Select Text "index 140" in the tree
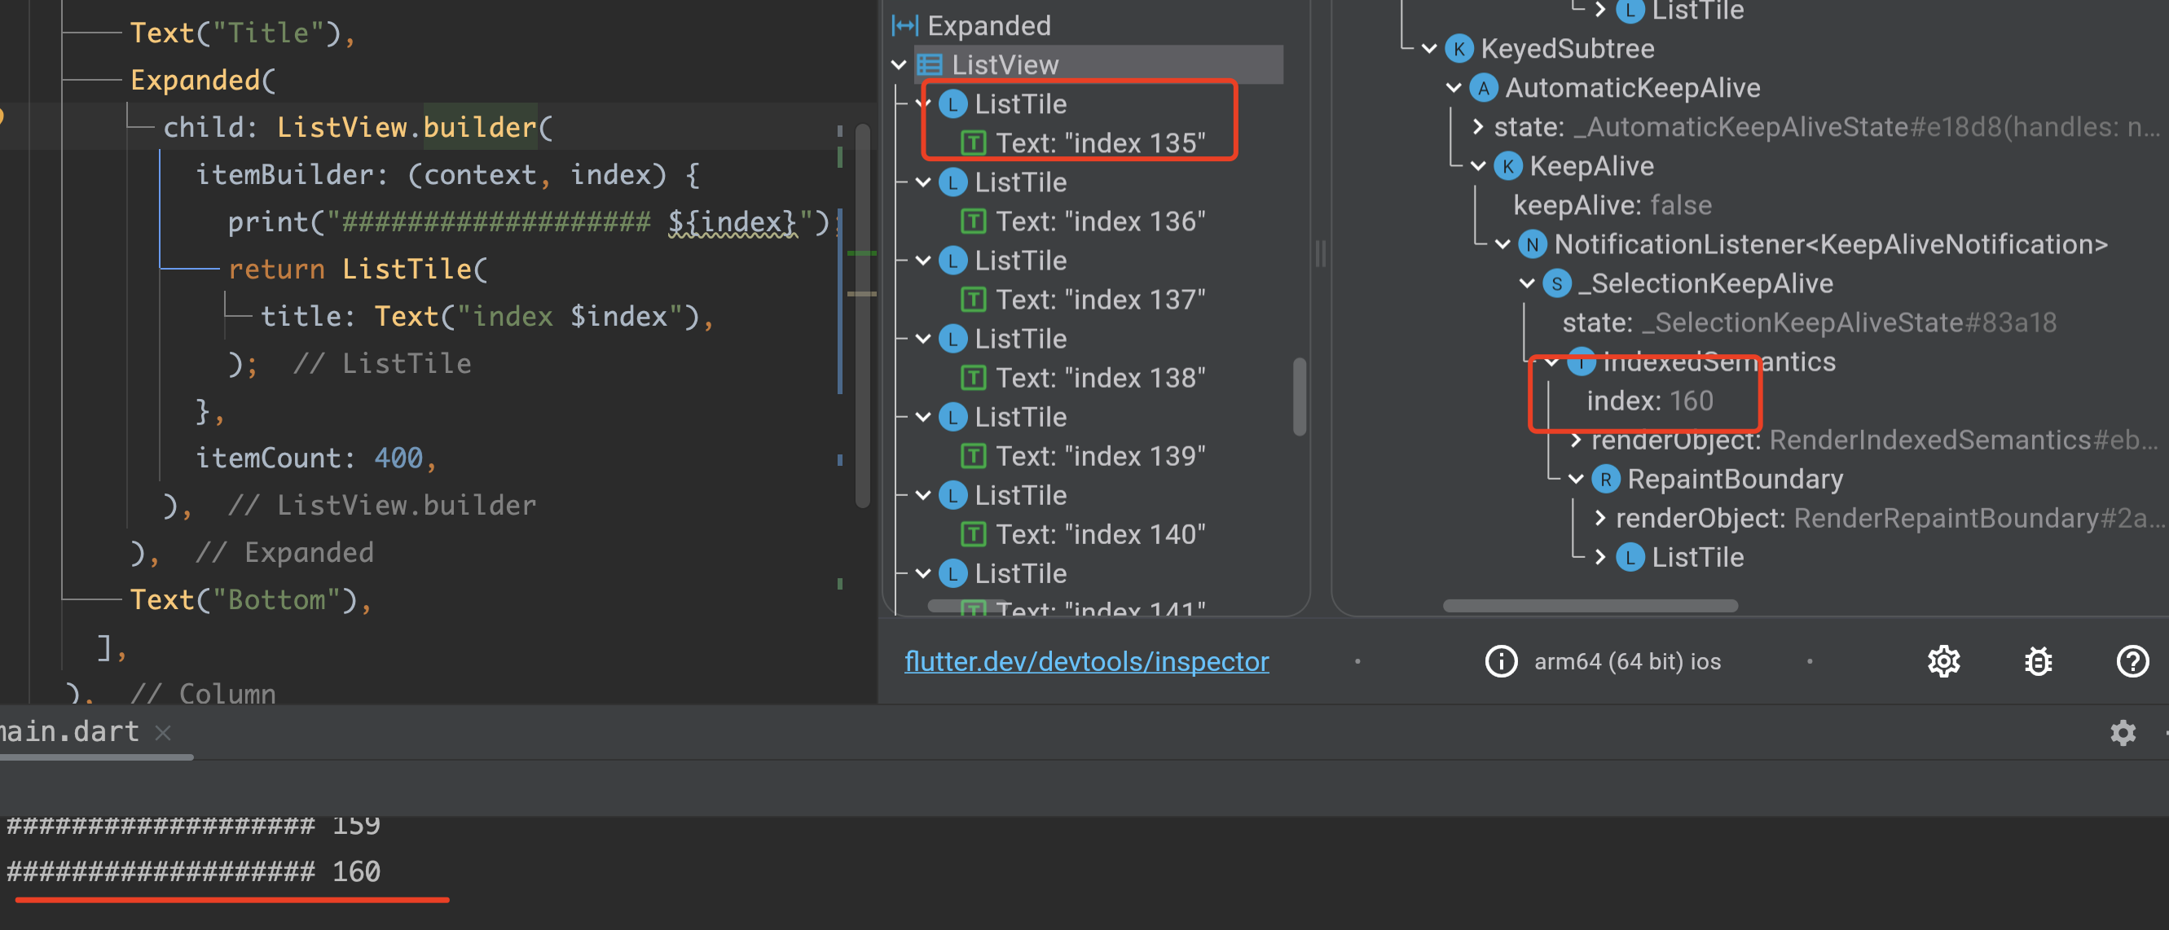The image size is (2169, 930). [1101, 534]
